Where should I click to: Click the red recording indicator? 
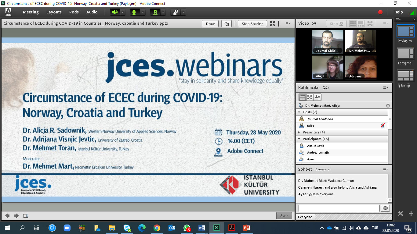tap(380, 12)
